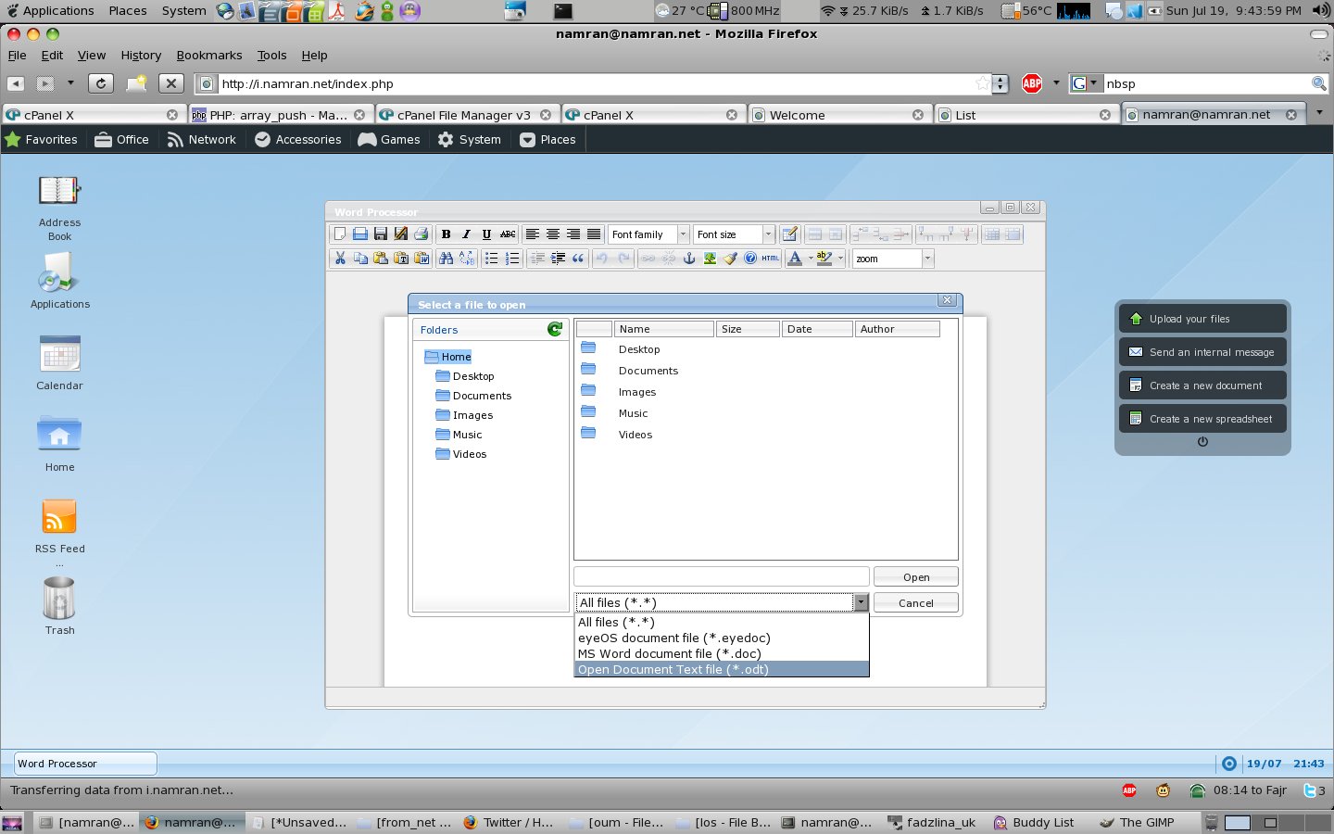This screenshot has height=834, width=1334.
Task: Click the scissors cut icon
Action: tap(340, 259)
